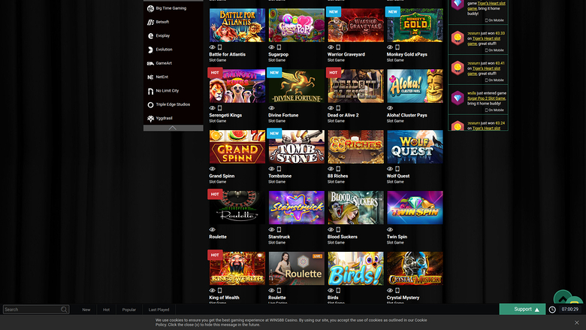Select the Evoplay provider icon
This screenshot has width=586, height=330.
click(x=150, y=36)
